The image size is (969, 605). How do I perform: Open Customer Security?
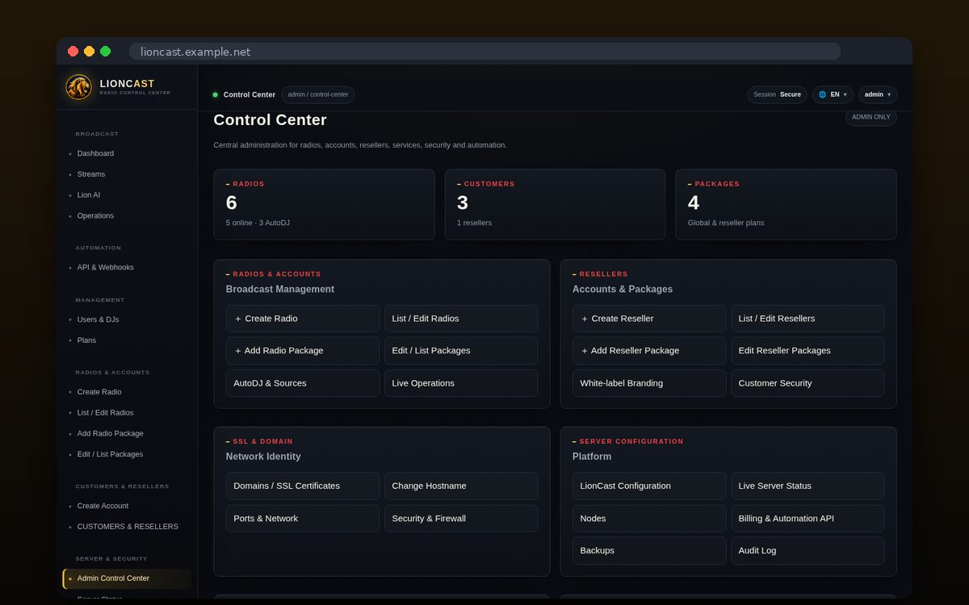pyautogui.click(x=807, y=383)
